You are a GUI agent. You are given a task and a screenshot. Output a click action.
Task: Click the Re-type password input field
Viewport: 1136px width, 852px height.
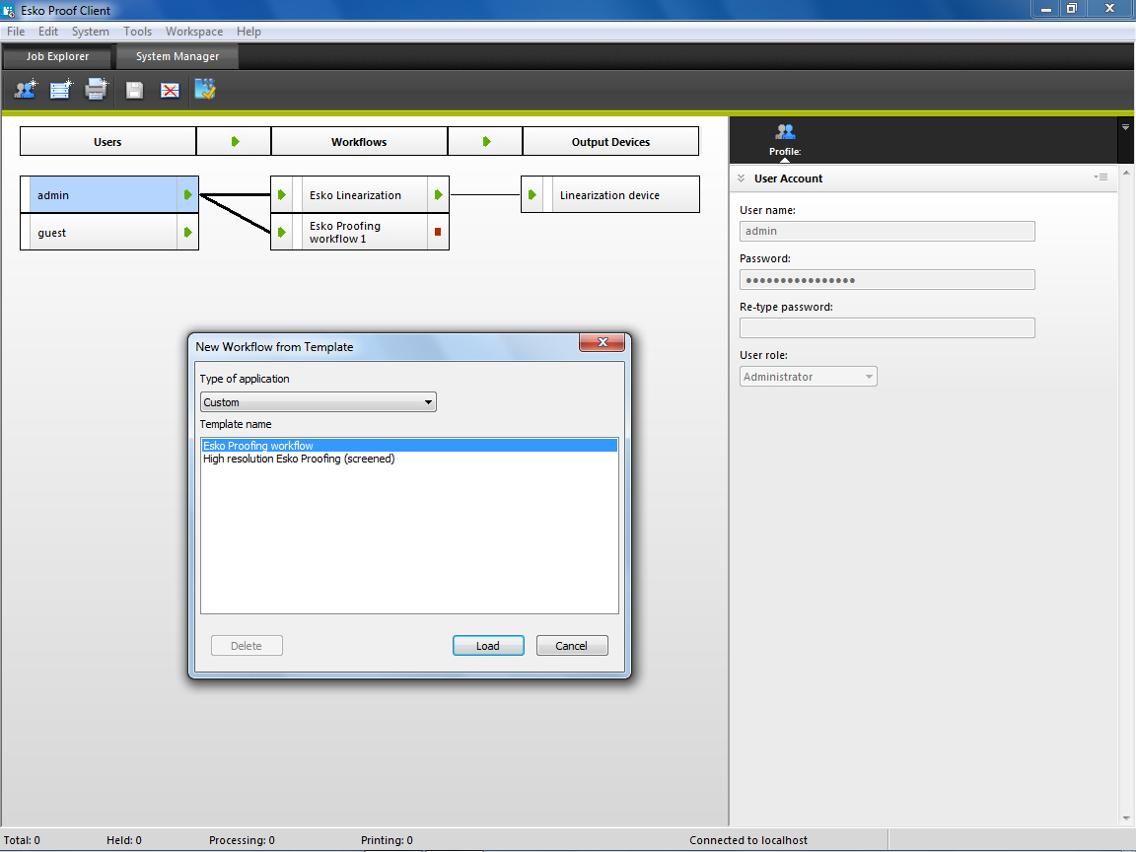(887, 328)
